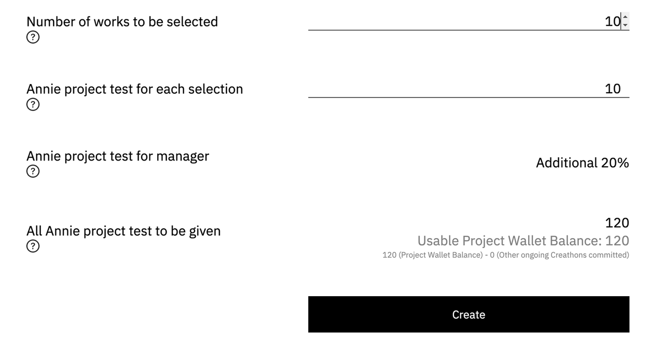Click 'Annie project test for each selection' label
The width and height of the screenshot is (653, 342).
(135, 89)
